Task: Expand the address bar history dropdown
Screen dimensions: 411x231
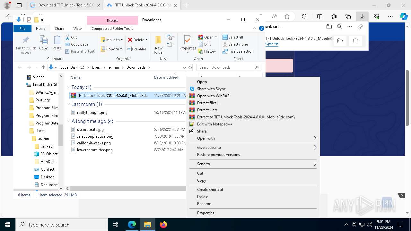Action: tap(184, 67)
